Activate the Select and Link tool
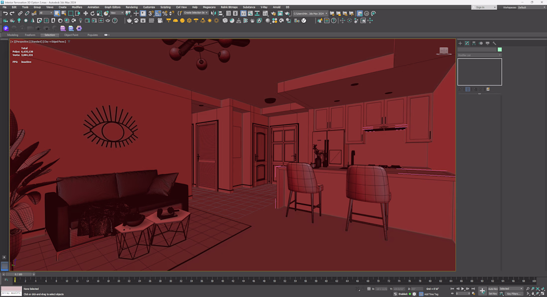This screenshot has height=297, width=547. point(20,13)
